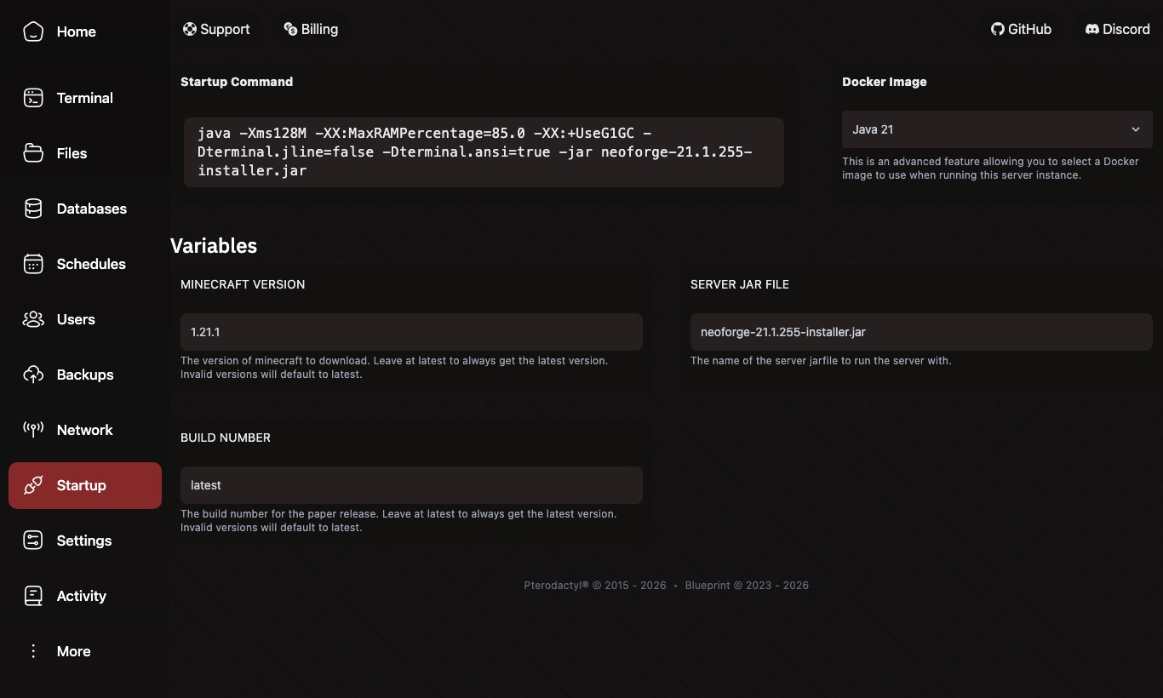Click the server jarfile name description text
Screen dimensions: 1163x698
point(821,361)
